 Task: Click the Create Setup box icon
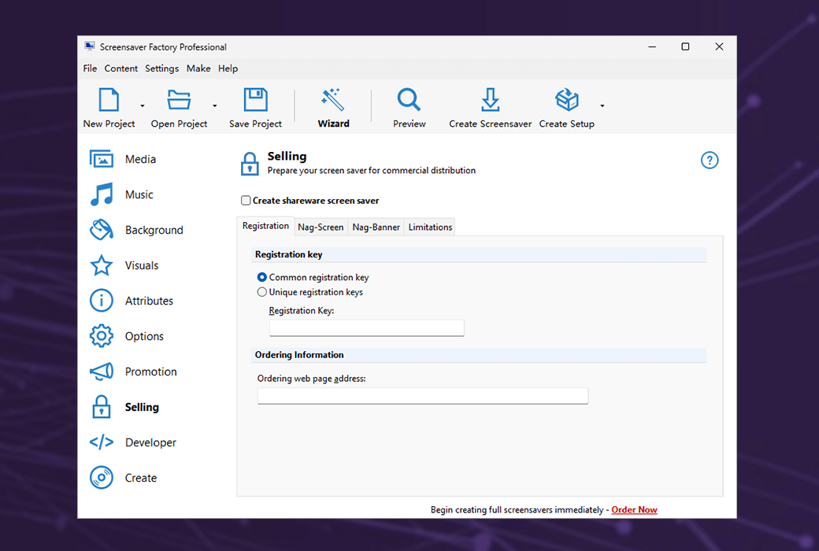pos(567,99)
